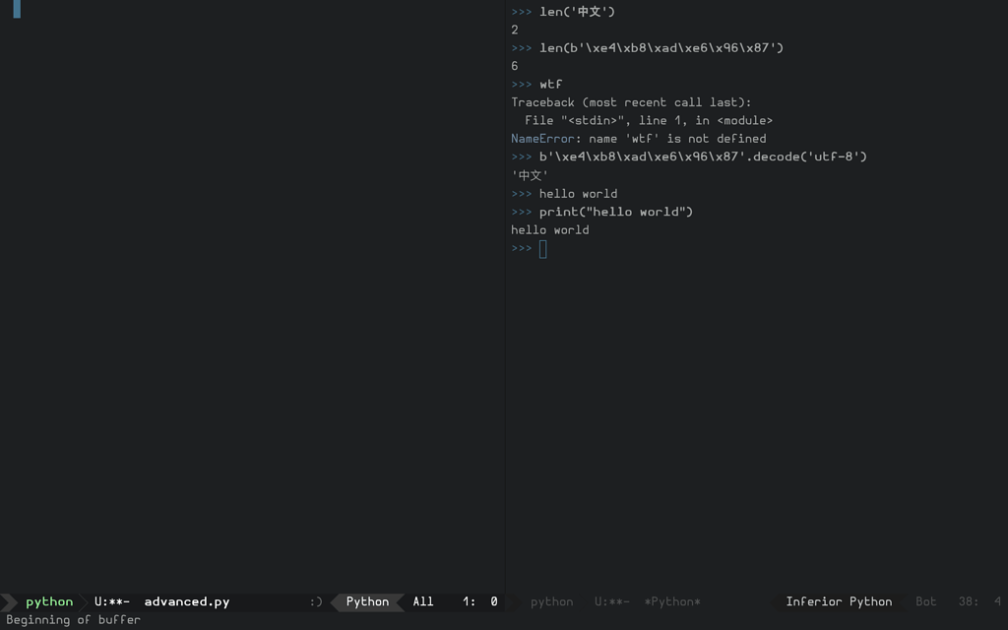Click the smiley face indicator in the modeline
Screen dimensions: 1008x630
coord(315,601)
